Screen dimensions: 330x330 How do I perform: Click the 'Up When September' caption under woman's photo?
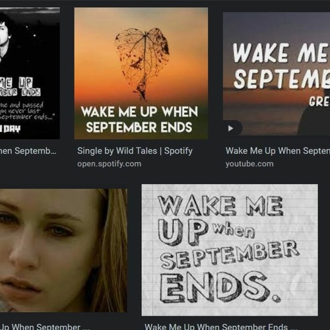[45, 327]
